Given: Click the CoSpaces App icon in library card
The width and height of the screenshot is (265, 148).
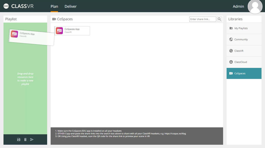Looking at the screenshot, I should pyautogui.click(x=59, y=30).
